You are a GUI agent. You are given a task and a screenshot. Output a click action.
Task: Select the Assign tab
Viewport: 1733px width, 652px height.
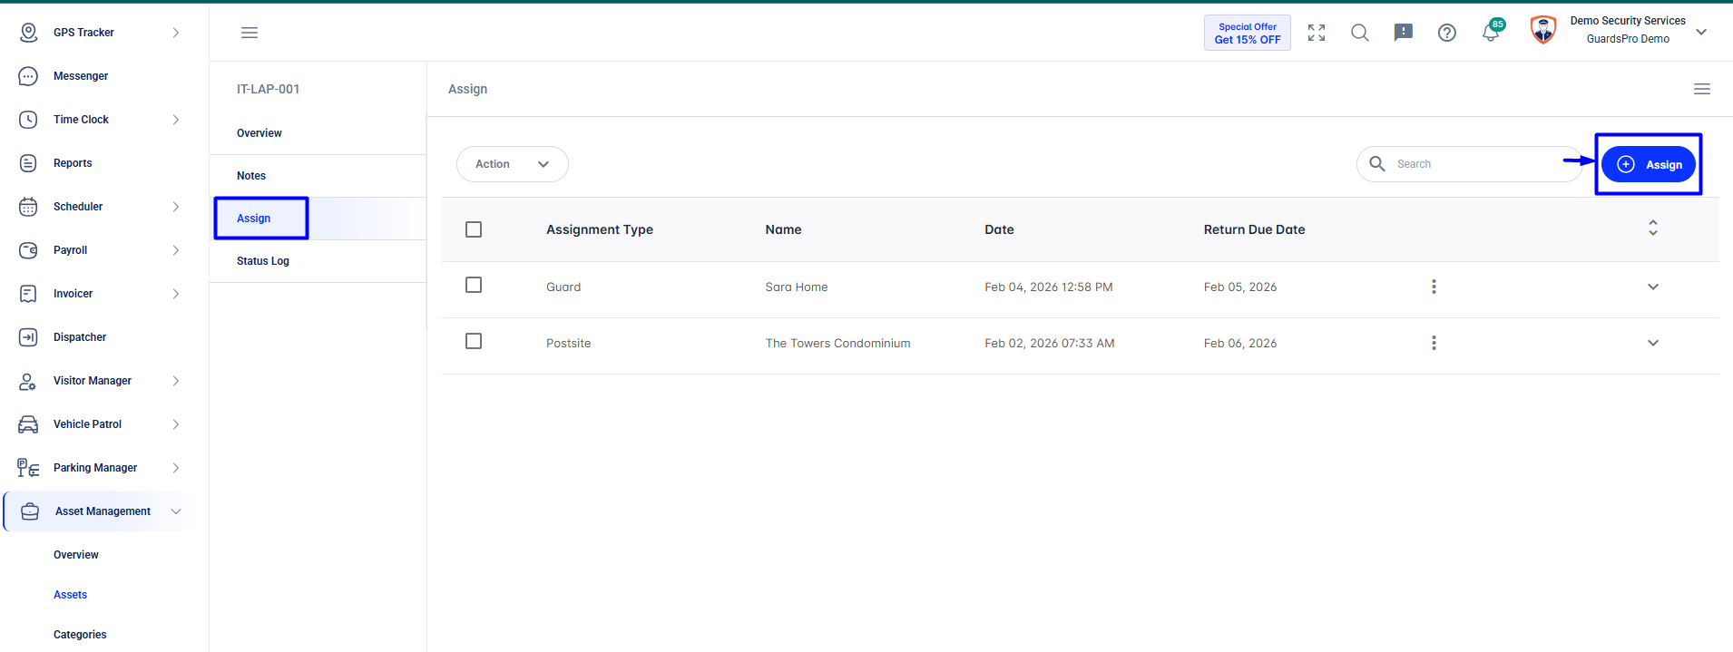coord(318,219)
